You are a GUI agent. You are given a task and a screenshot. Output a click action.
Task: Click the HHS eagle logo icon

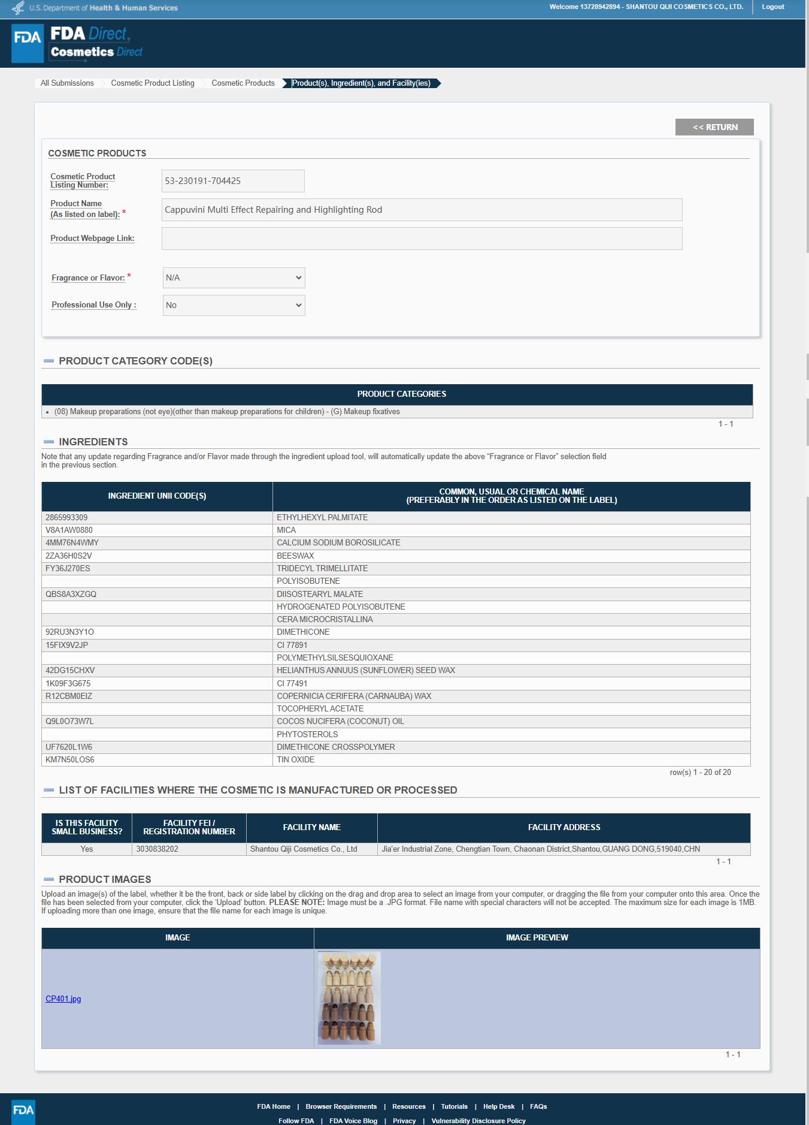click(x=19, y=8)
